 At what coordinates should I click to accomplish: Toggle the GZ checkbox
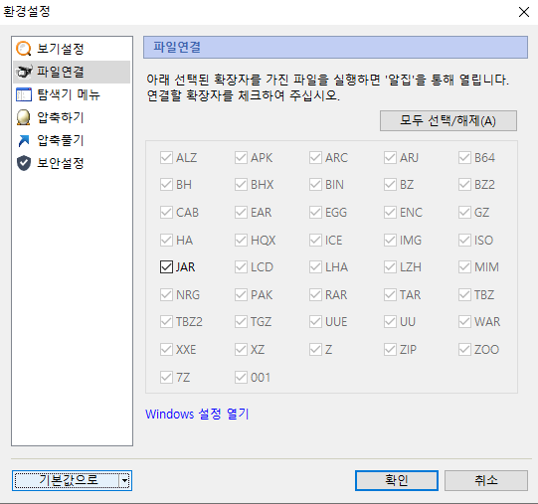[x=464, y=213]
